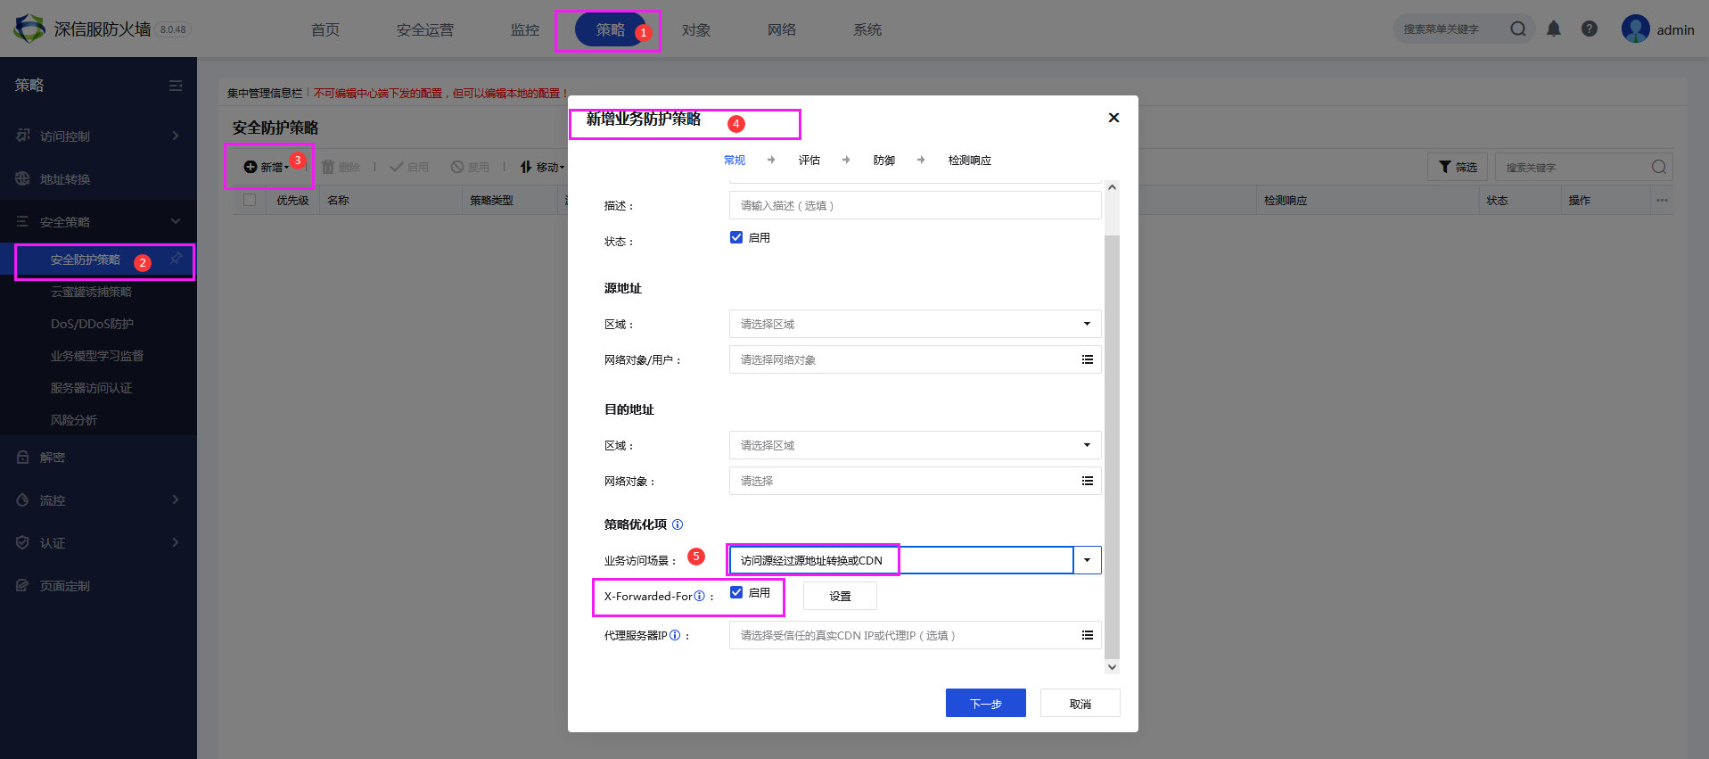Click the search magnifier in top bar
1709x759 pixels.
click(x=1517, y=29)
